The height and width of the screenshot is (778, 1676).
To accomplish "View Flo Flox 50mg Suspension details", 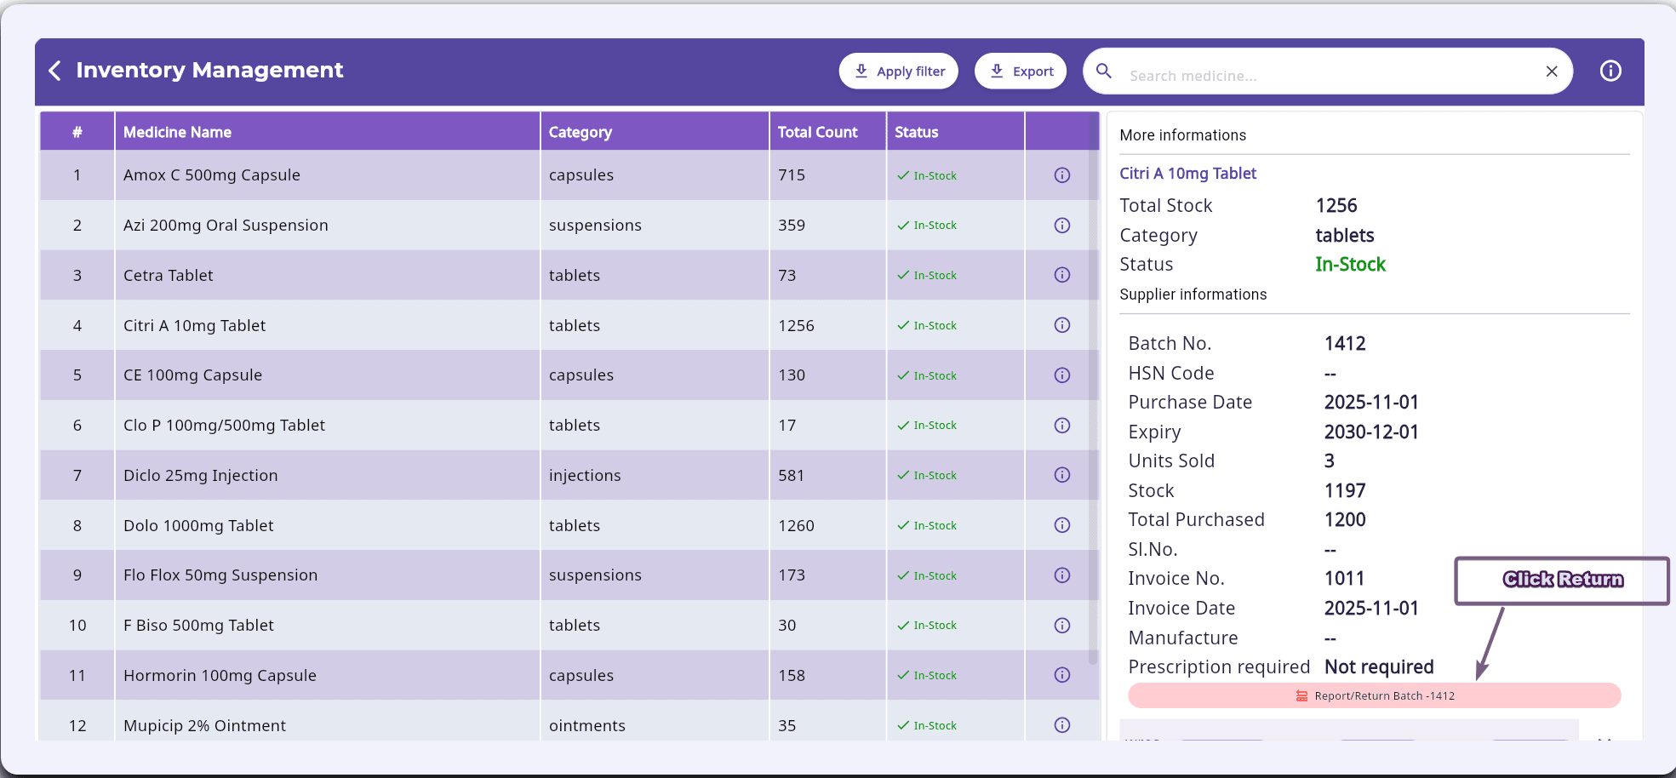I will [1062, 575].
